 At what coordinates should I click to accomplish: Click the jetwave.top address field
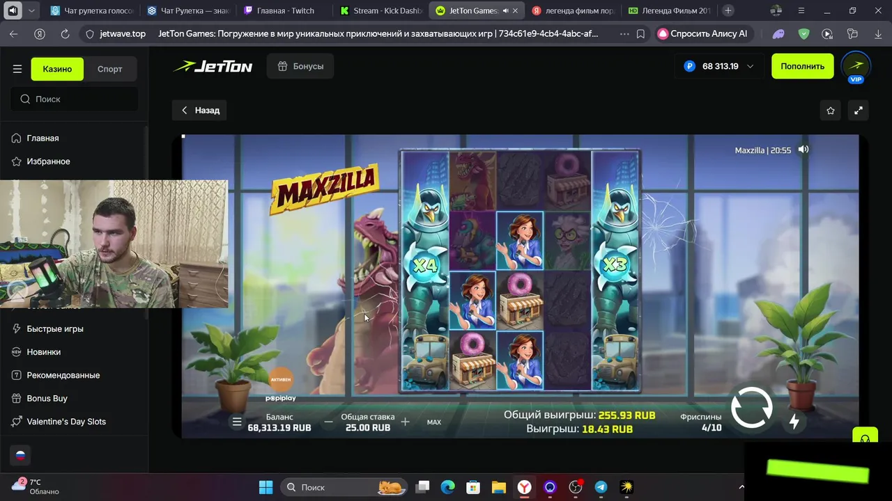(x=123, y=33)
